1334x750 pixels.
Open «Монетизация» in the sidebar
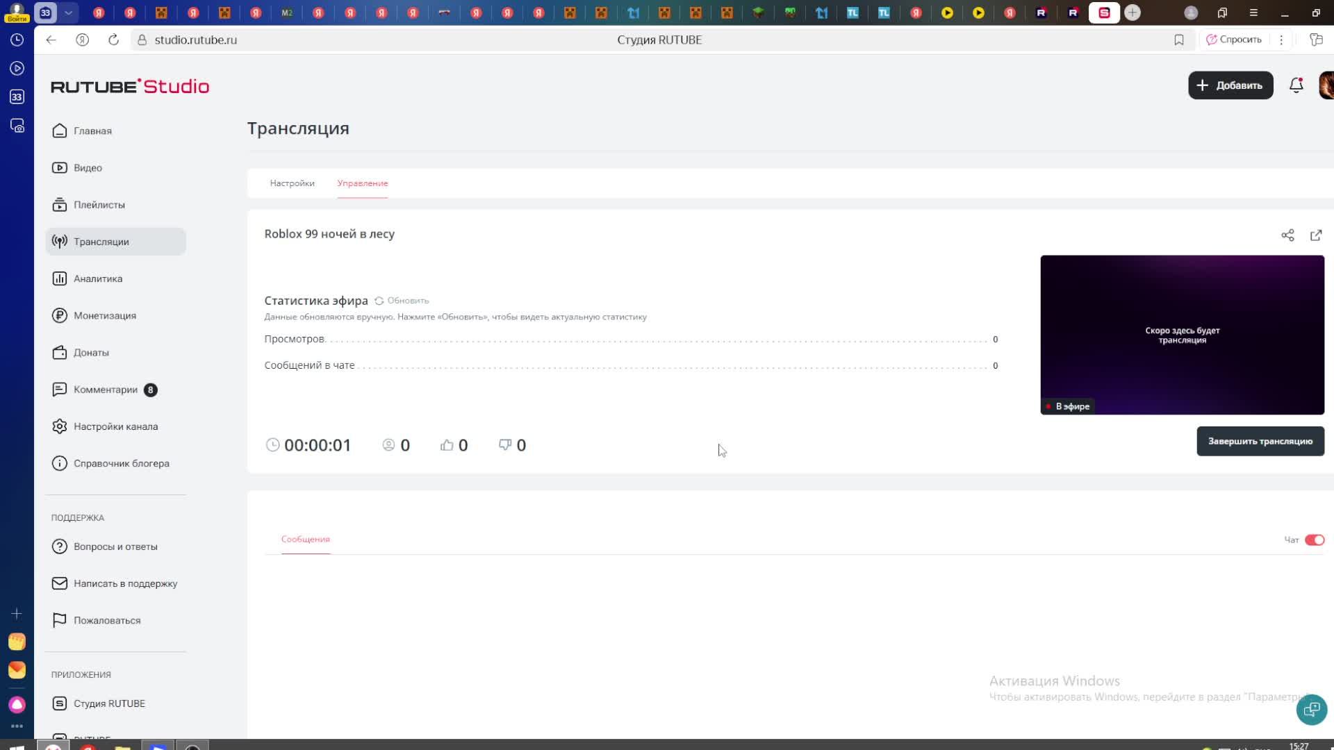coord(104,315)
